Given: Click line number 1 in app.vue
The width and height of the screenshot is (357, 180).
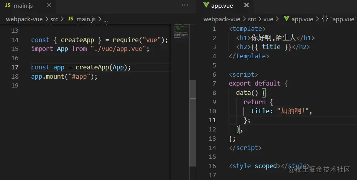Looking at the screenshot, I should 214,29.
